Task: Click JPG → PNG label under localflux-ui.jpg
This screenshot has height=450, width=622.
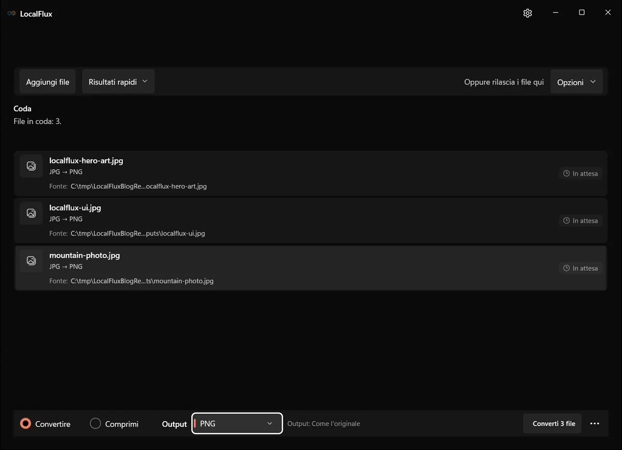Action: (x=66, y=219)
